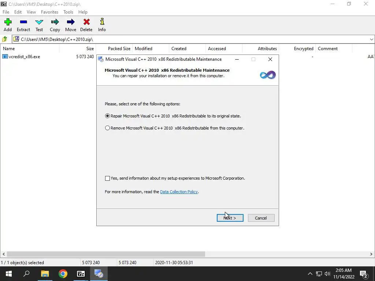
Task: Click the network tray icon
Action: tap(319, 274)
